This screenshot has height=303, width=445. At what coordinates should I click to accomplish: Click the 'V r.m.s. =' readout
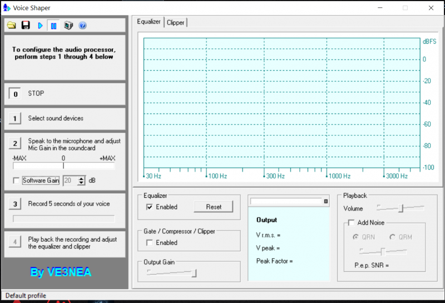(268, 235)
